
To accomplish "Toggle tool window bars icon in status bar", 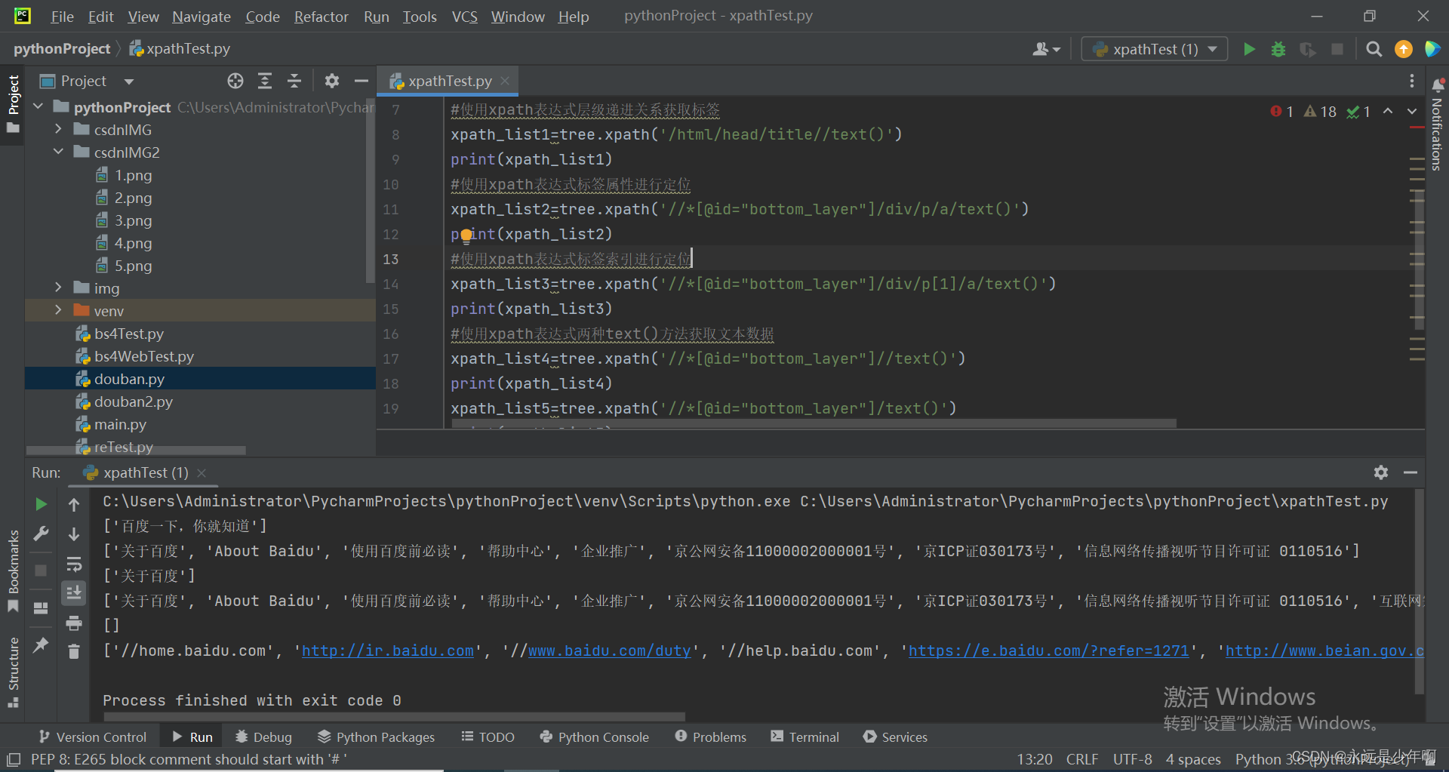I will tap(13, 759).
